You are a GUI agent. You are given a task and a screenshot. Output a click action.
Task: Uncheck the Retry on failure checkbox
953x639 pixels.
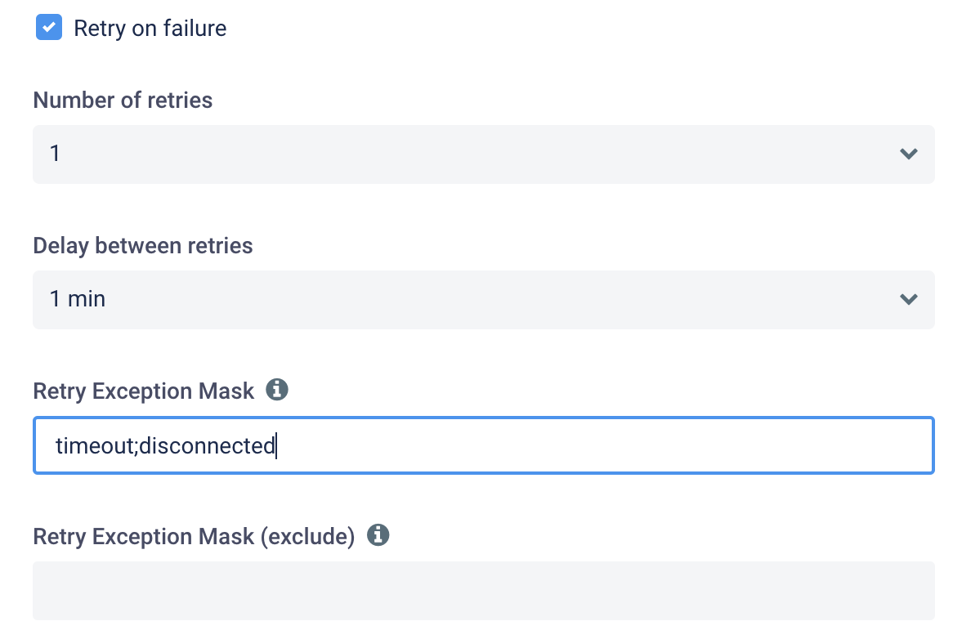pos(48,27)
